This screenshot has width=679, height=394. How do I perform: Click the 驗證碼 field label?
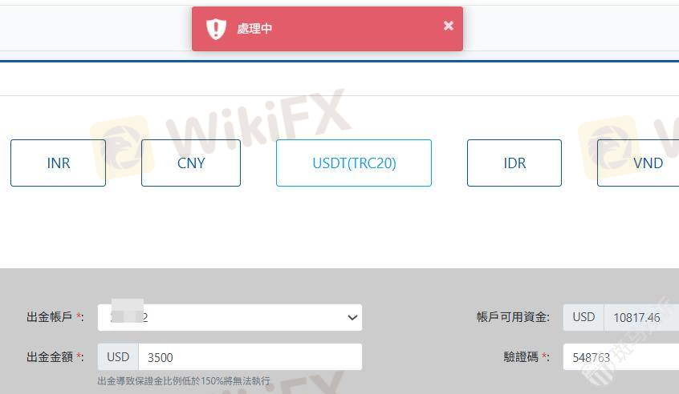click(521, 357)
